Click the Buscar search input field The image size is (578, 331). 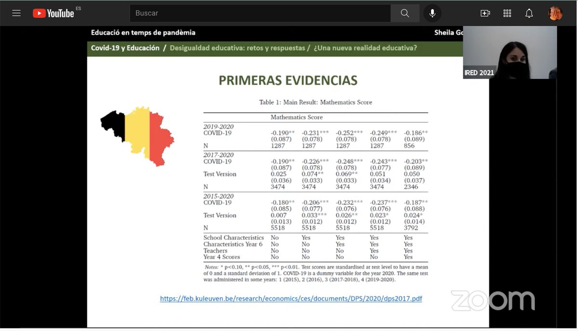(260, 13)
